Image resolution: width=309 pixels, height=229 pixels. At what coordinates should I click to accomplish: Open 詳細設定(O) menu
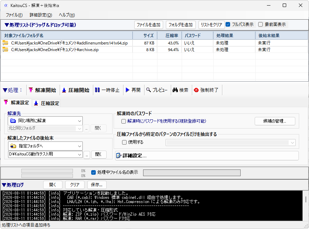click(x=41, y=15)
